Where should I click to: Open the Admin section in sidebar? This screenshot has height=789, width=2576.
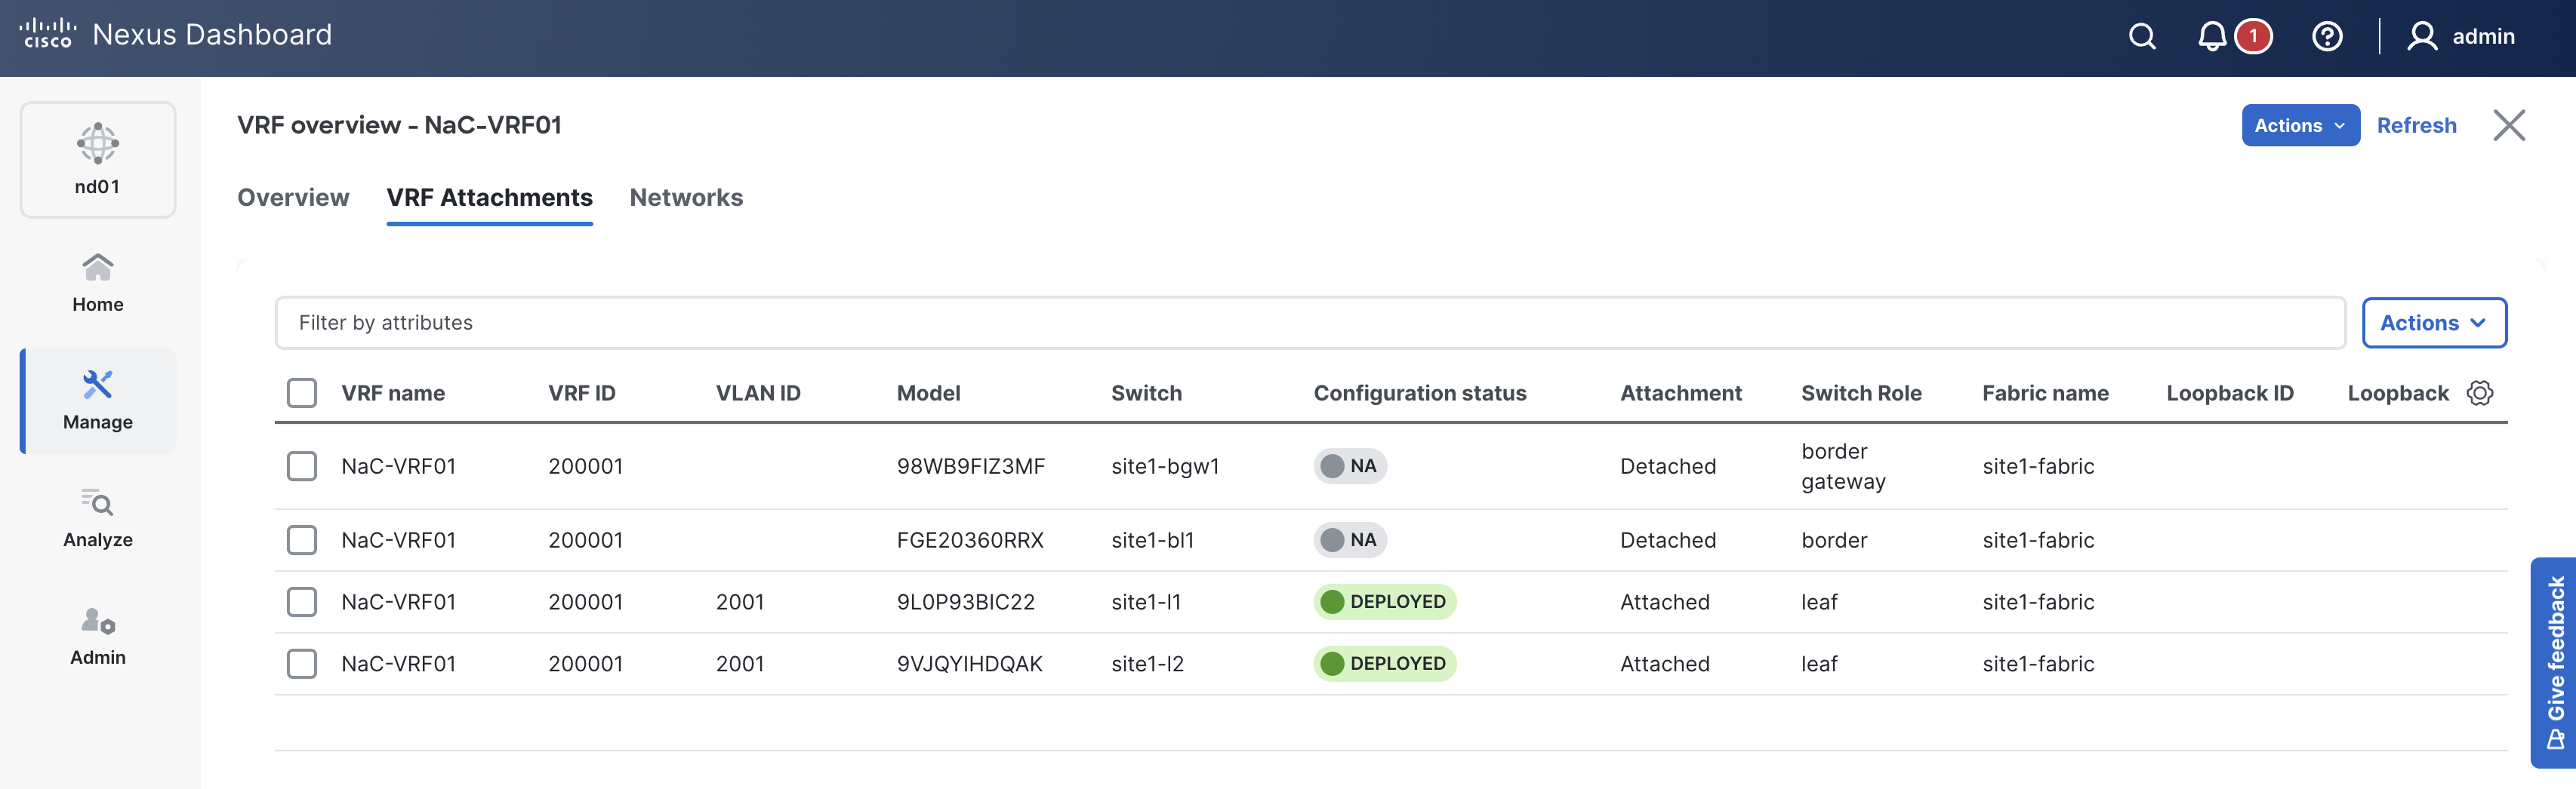(x=98, y=636)
